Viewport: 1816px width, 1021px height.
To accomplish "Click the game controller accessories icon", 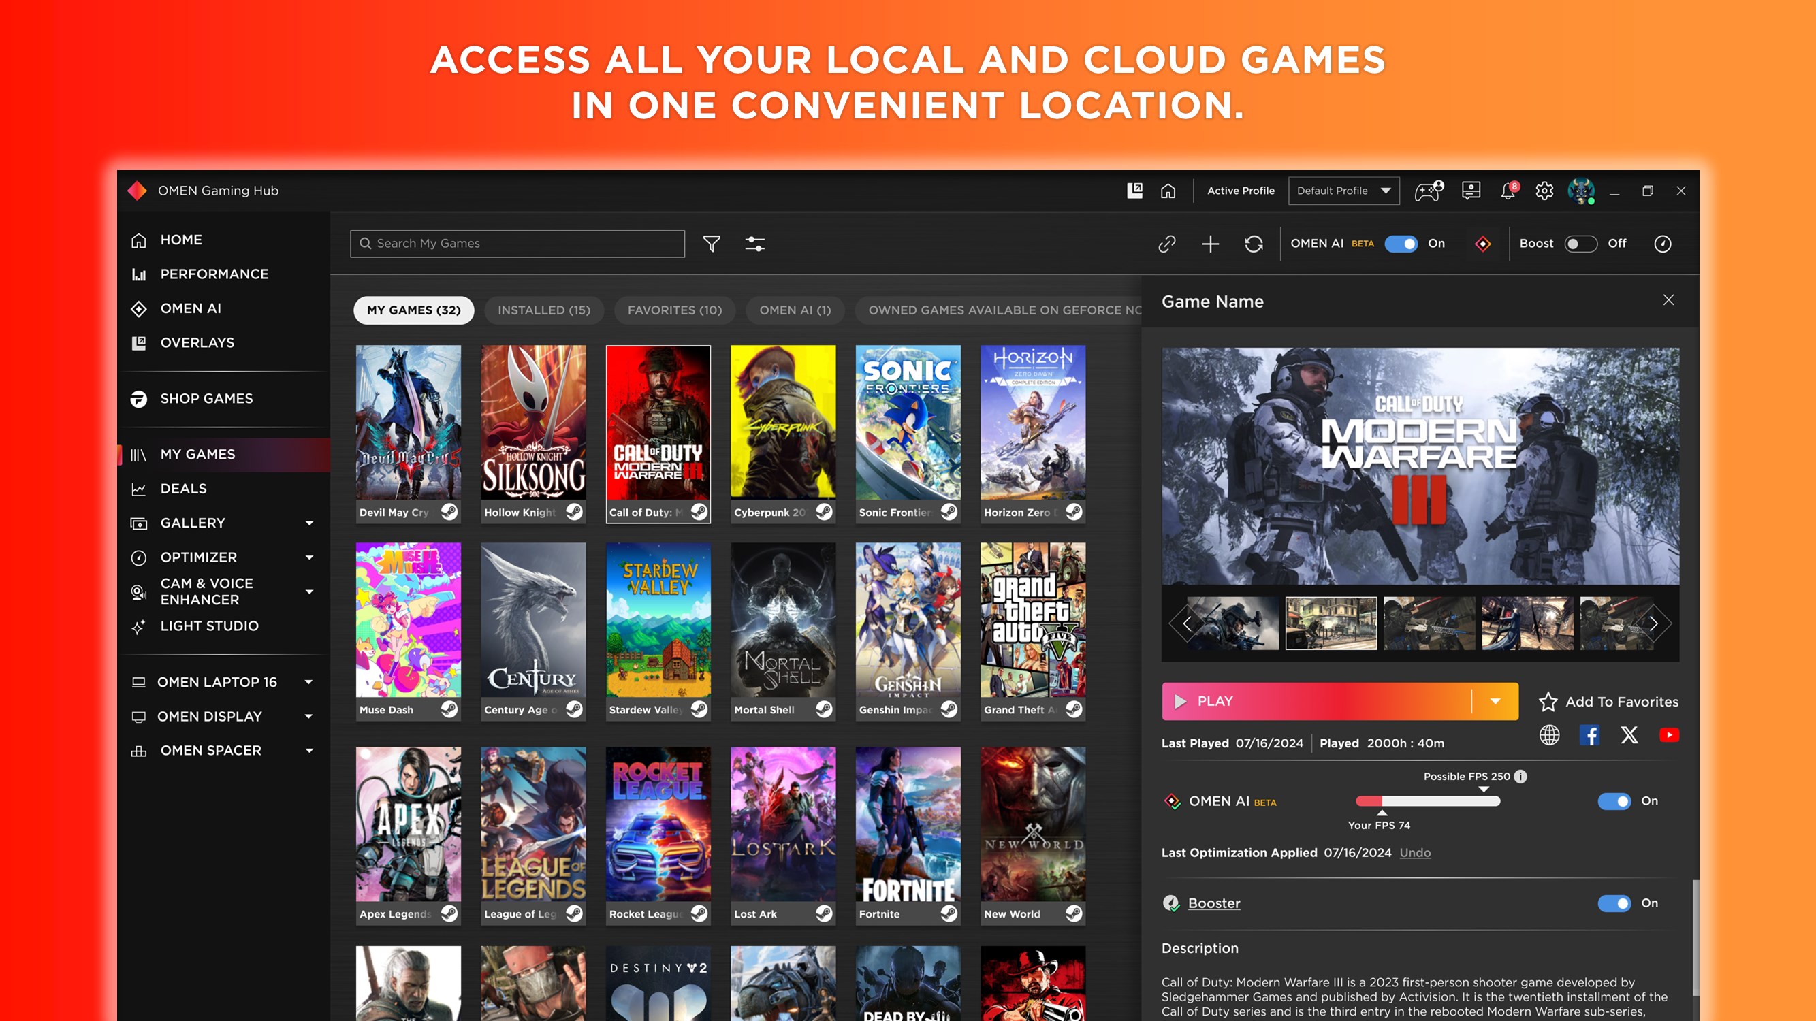I will coord(1429,191).
